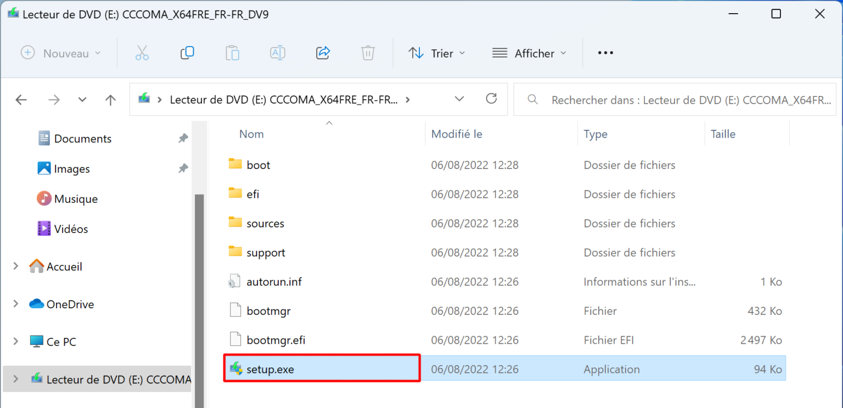Launch setup.exe from the file list
Screen dimensions: 843x408
(271, 369)
